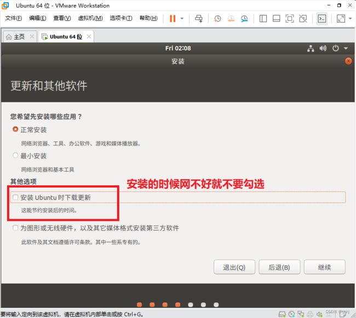Viewport: 356px width, 318px height.
Task: Open the 查看(V) menu
Action: click(x=62, y=18)
